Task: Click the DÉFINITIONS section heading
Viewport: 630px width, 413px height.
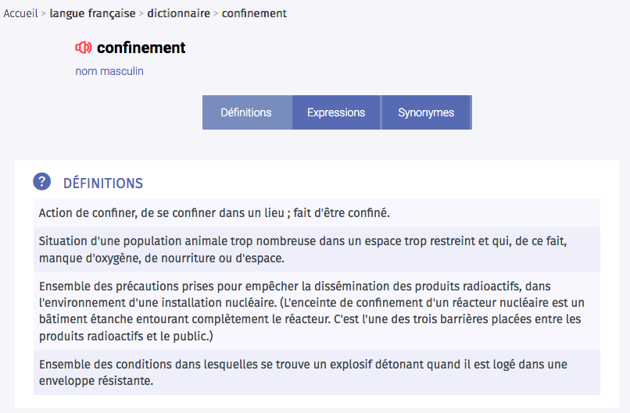Action: pyautogui.click(x=103, y=183)
